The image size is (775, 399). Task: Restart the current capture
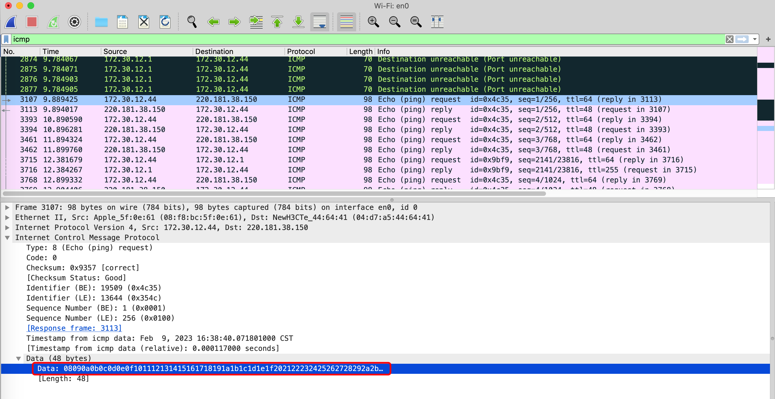(53, 22)
